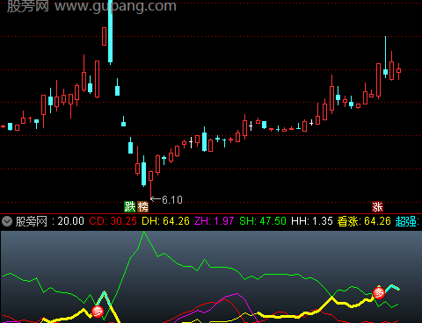This screenshot has width=422, height=323.
Task: Select the DH: 64.26 indicator value
Action: click(x=165, y=221)
